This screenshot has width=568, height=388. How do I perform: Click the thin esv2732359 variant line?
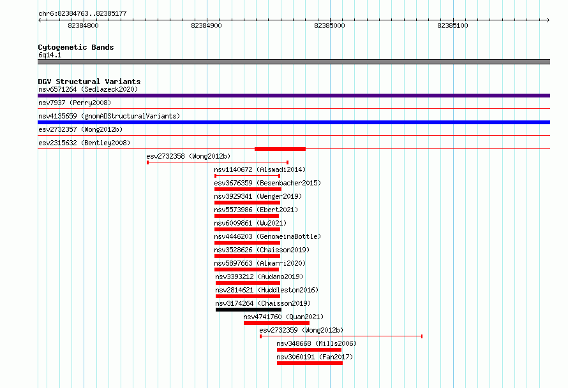(341, 336)
